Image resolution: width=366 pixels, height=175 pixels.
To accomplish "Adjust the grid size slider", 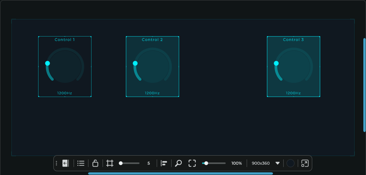I will click(129, 163).
